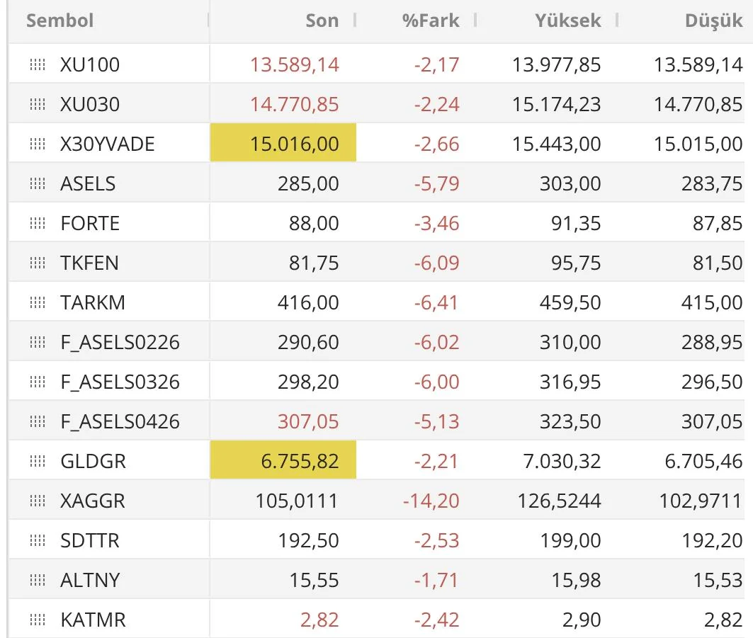Click the grip icon beside GLDGR
The image size is (753, 638).
38,462
